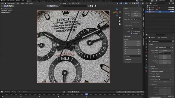The width and height of the screenshot is (175, 98).
Task: Enable the Background Images checkbox
Action: tap(151, 71)
